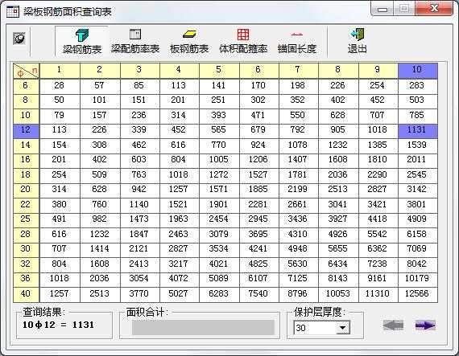Select column header 8

[338, 71]
